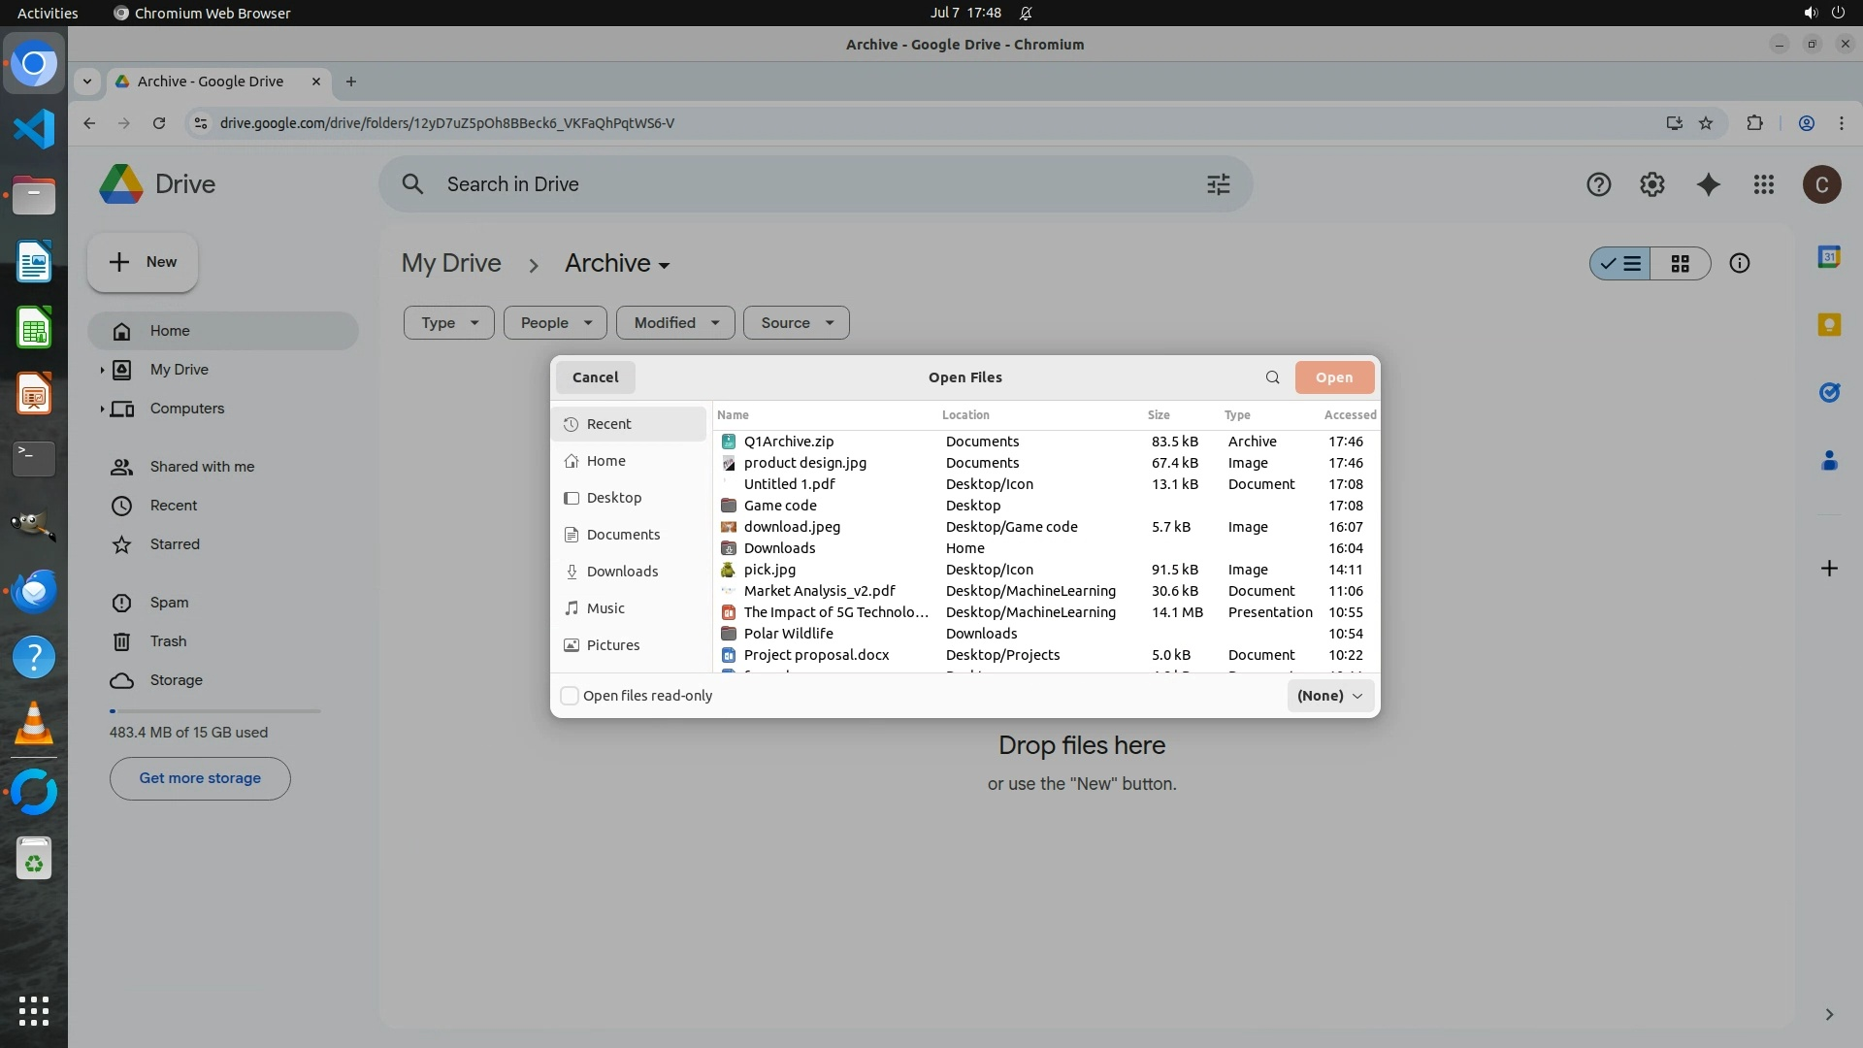This screenshot has width=1863, height=1048.
Task: Open Drive advanced search filter options
Action: click(1218, 184)
